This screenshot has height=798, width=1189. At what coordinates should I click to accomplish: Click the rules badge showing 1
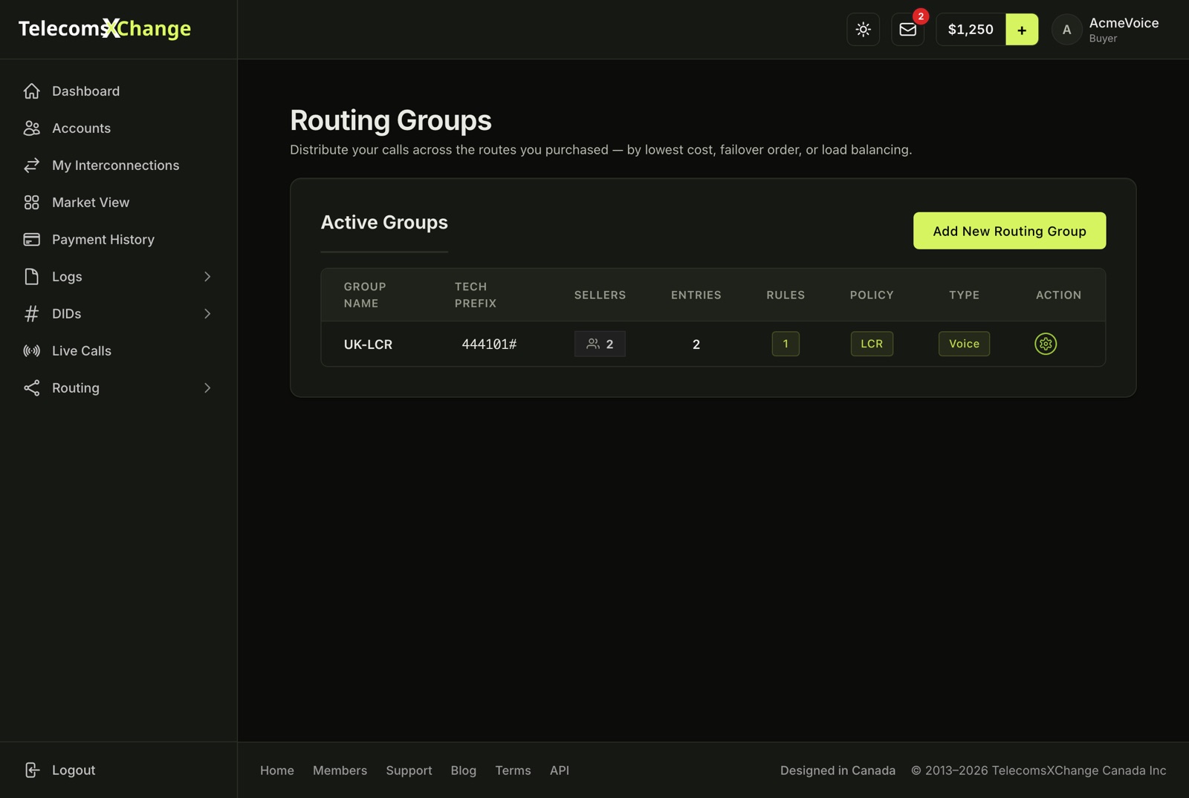pyautogui.click(x=785, y=344)
